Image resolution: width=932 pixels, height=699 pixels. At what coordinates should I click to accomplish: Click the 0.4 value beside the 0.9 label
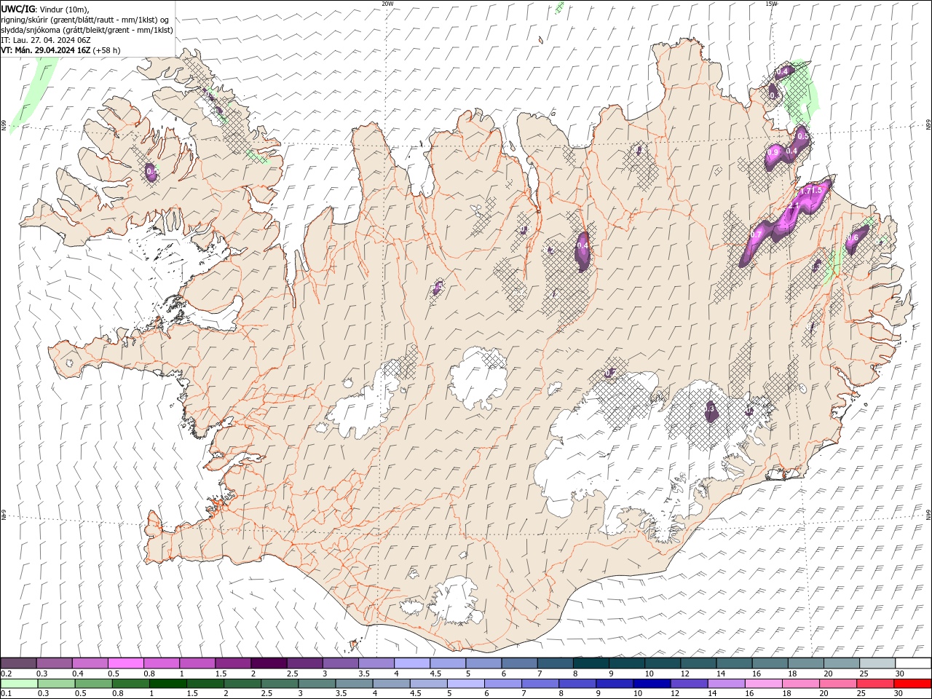pos(793,151)
